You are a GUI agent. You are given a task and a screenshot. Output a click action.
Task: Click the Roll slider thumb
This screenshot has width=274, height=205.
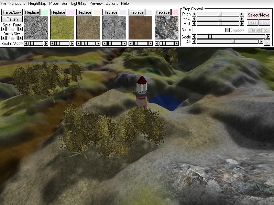tap(220, 24)
